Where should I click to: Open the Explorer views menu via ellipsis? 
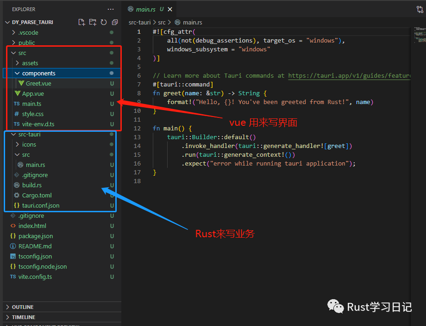(x=111, y=9)
